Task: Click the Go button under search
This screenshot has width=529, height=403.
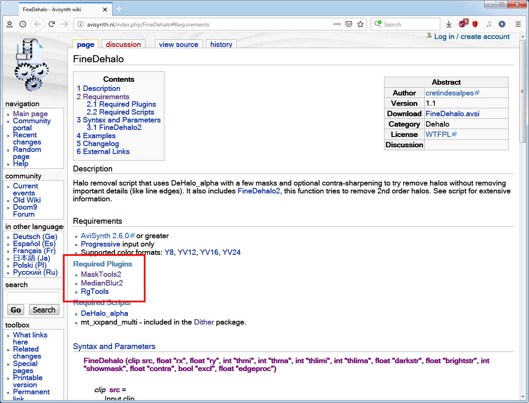Action: (x=16, y=310)
